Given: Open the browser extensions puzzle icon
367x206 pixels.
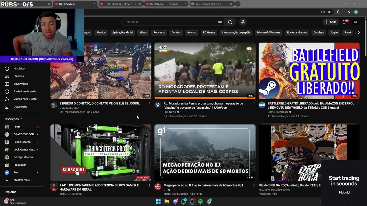Looking at the screenshot, I should [x=339, y=12].
